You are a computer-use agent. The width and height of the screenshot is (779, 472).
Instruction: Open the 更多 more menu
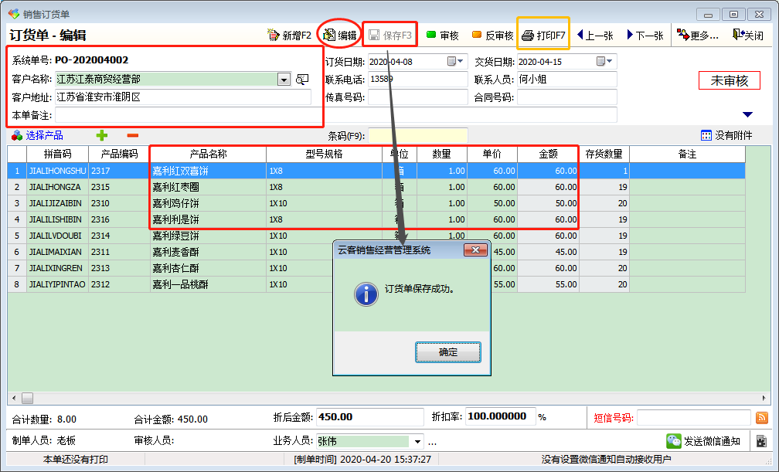(x=698, y=36)
